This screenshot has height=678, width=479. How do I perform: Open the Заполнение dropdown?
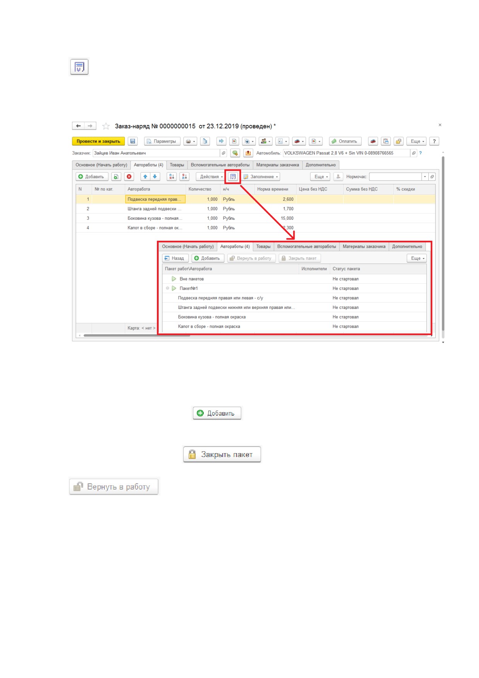(261, 177)
